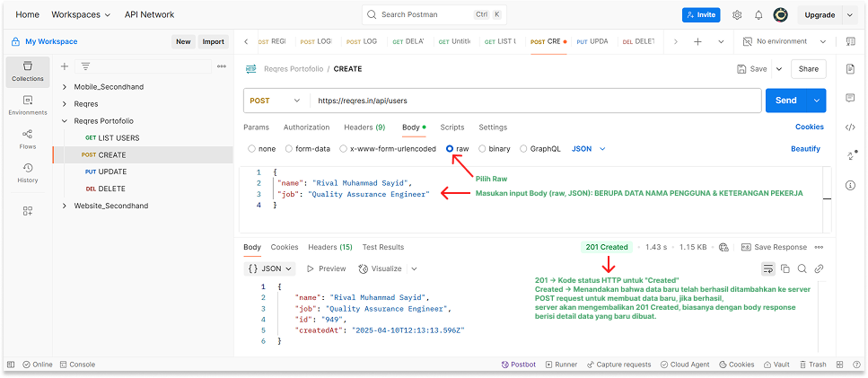The height and width of the screenshot is (378, 868).
Task: Click the notifications bell icon
Action: 758,15
